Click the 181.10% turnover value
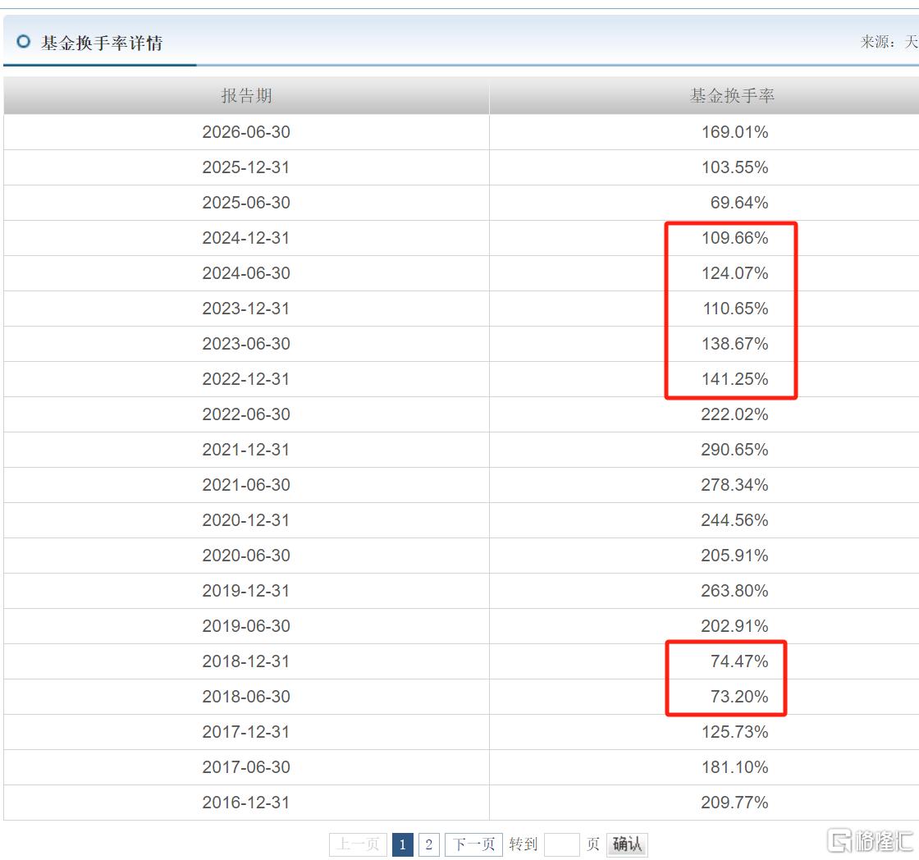Screen dimensions: 919x860 point(735,766)
